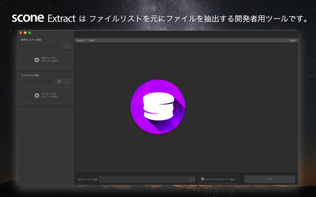Open the browse '...' button for 参照ディレクトリ指定
316x197 pixels.
pos(67,46)
